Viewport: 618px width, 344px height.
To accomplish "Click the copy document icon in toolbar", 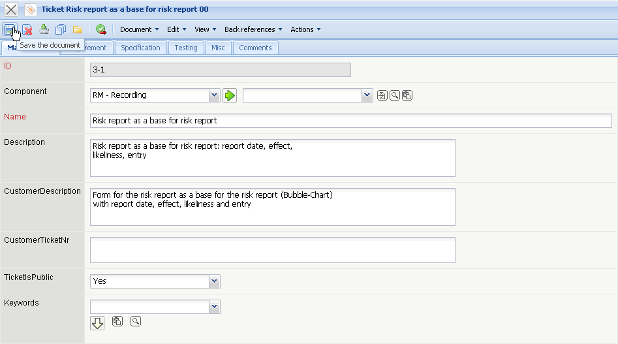I will 61,29.
